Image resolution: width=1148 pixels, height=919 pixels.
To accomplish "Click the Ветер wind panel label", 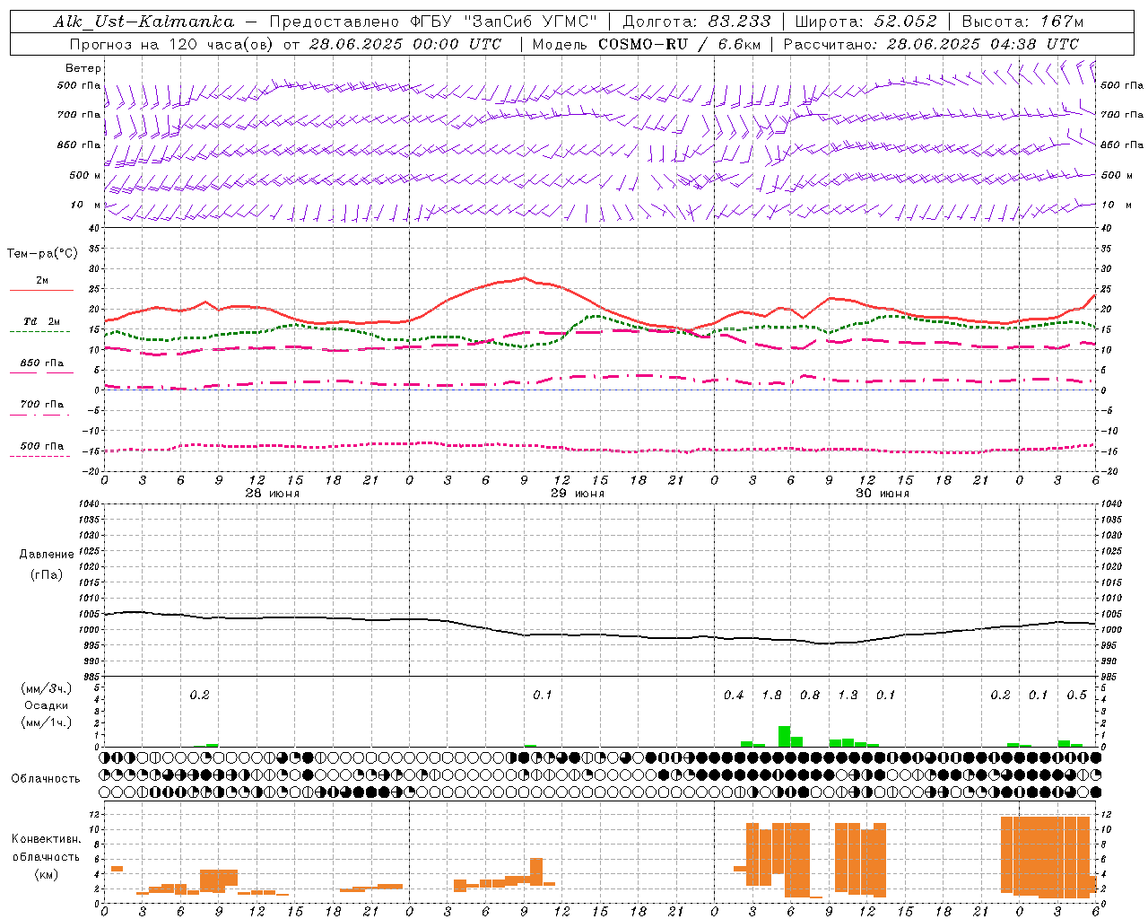I will pos(83,68).
